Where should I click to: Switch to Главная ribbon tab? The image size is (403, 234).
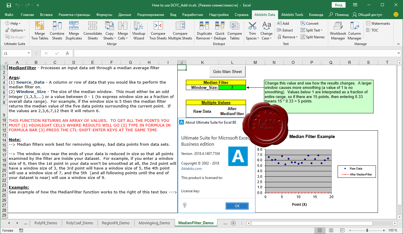[x=27, y=14]
